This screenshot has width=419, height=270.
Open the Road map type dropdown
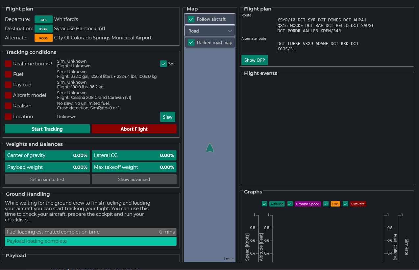pyautogui.click(x=210, y=31)
